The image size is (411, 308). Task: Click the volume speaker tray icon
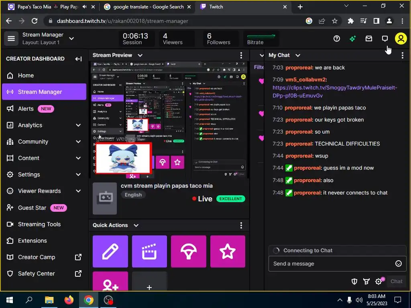point(359,300)
